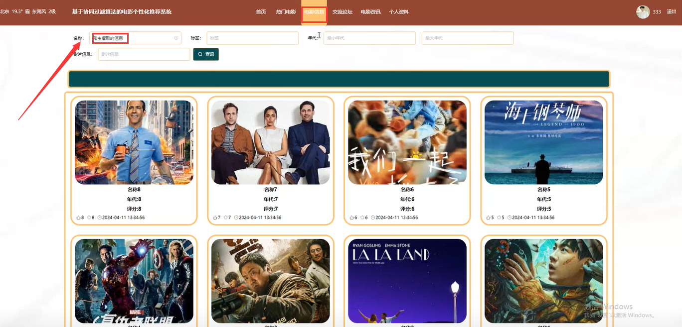The width and height of the screenshot is (682, 327).
Task: Click the thumbs-up icon on card 名称8
Action: pyautogui.click(x=78, y=218)
